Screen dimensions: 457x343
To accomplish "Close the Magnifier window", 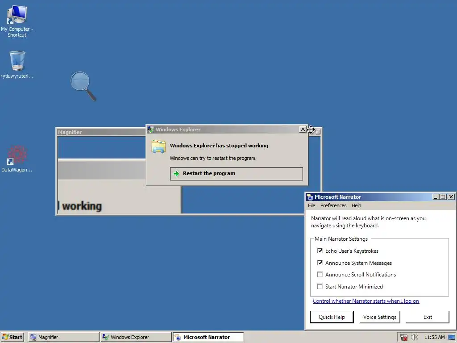I will [318, 132].
